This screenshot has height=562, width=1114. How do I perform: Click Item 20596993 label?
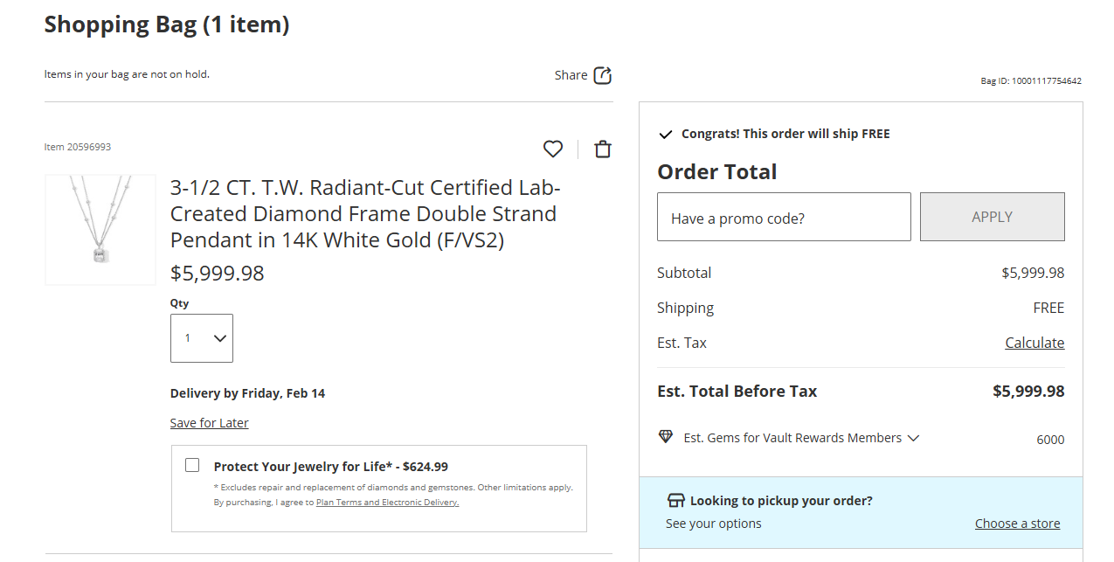click(77, 147)
